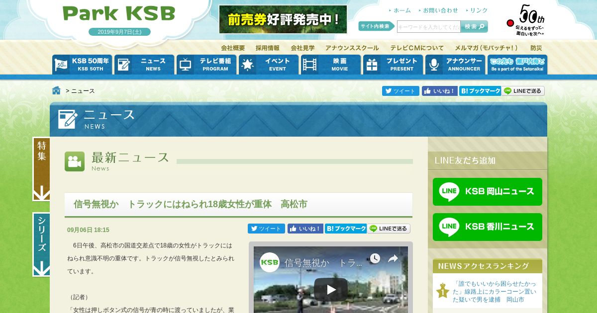The image size is (597, 313).
Task: Open アナウンススクール menu item
Action: pos(352,48)
